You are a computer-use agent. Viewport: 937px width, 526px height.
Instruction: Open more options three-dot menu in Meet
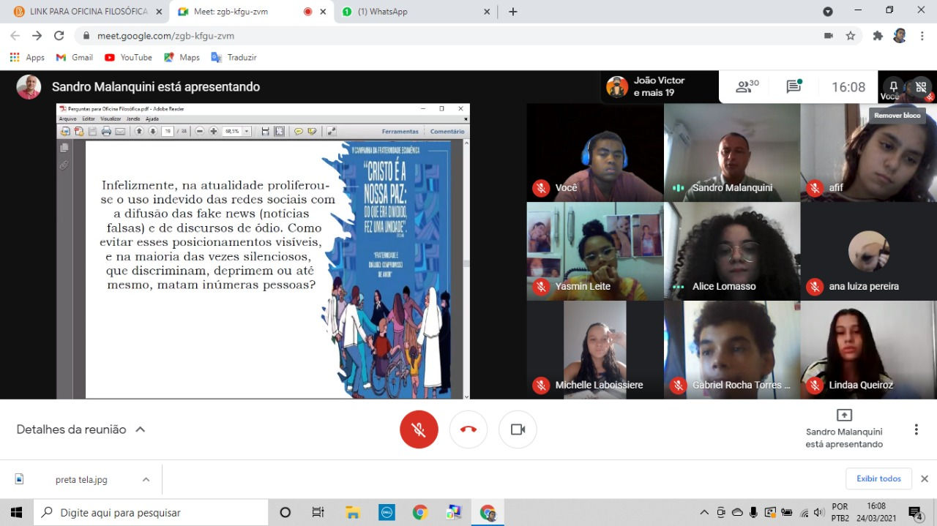pyautogui.click(x=916, y=429)
